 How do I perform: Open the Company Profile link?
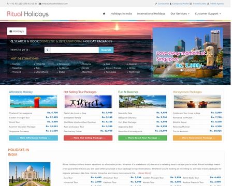[x=180, y=4]
